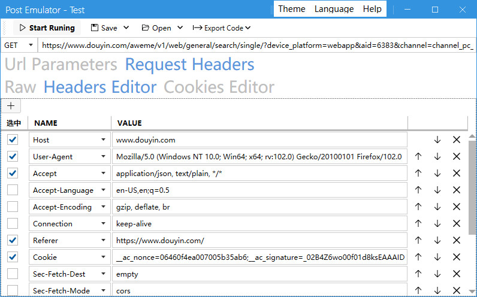Open the User-Agent name dropdown
This screenshot has width=477, height=297.
point(103,157)
